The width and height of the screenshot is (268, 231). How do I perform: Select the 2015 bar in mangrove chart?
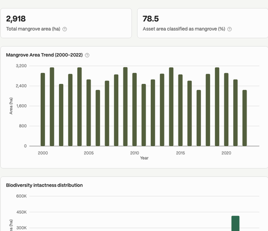pyautogui.click(x=181, y=110)
